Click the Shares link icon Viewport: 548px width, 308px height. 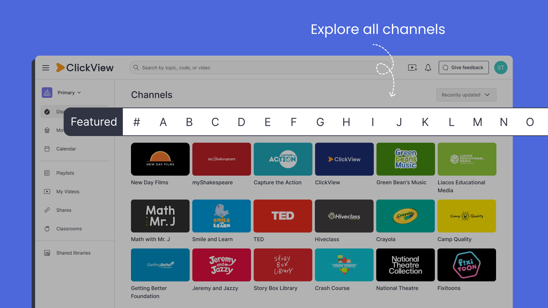tap(47, 210)
